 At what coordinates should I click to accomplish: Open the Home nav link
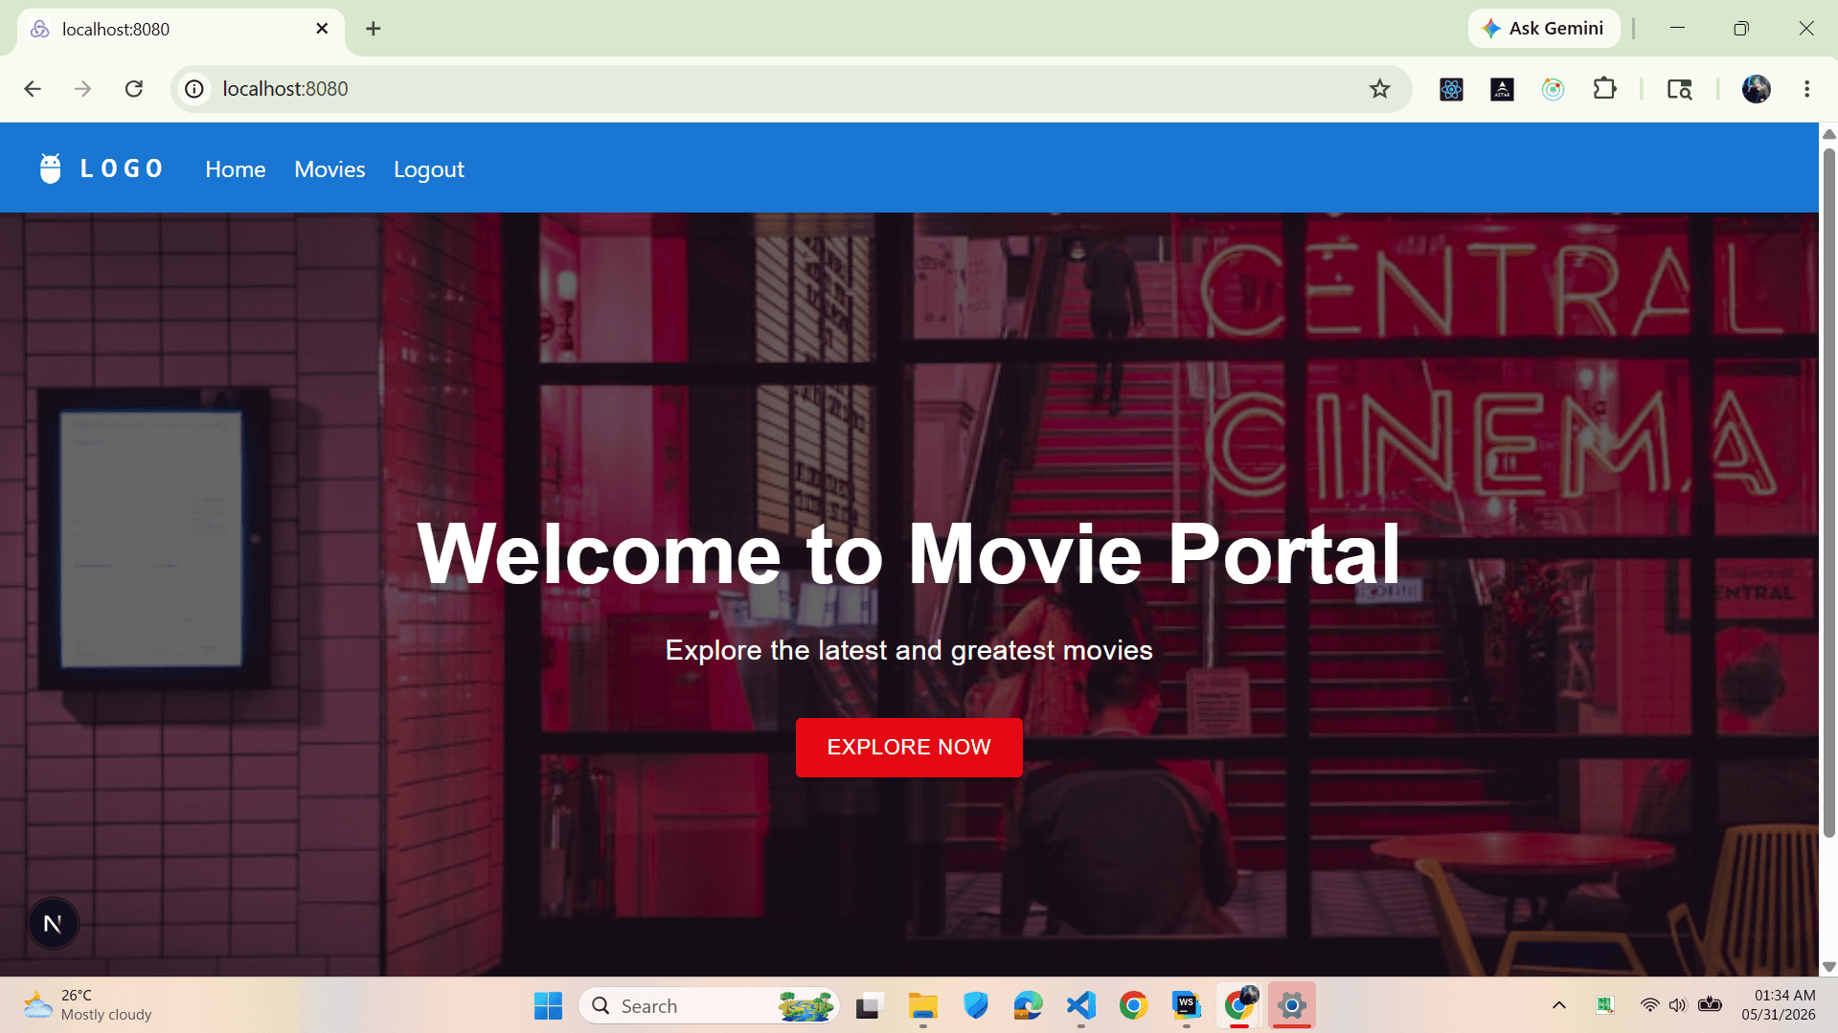[236, 169]
